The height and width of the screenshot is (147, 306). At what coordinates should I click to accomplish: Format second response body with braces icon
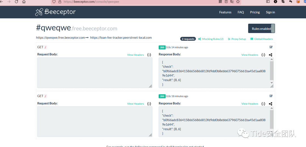tap(263, 104)
